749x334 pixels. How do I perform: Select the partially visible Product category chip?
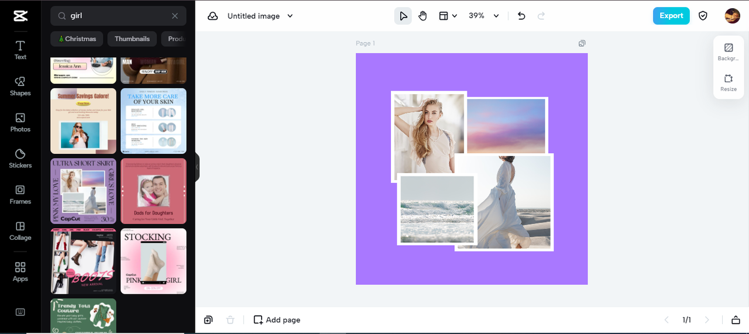(174, 39)
